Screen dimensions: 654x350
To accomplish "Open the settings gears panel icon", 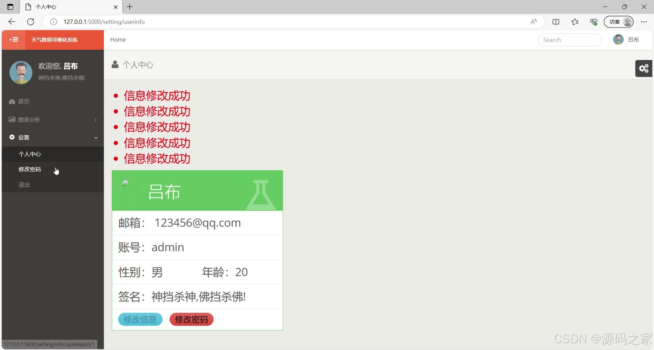I will [644, 68].
